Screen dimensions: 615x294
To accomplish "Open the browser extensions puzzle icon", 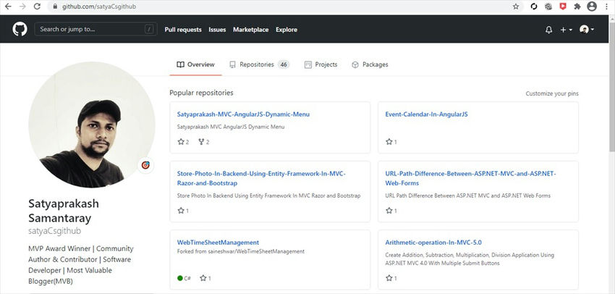I will coord(577,6).
